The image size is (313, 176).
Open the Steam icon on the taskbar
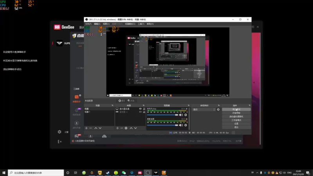coord(108,173)
